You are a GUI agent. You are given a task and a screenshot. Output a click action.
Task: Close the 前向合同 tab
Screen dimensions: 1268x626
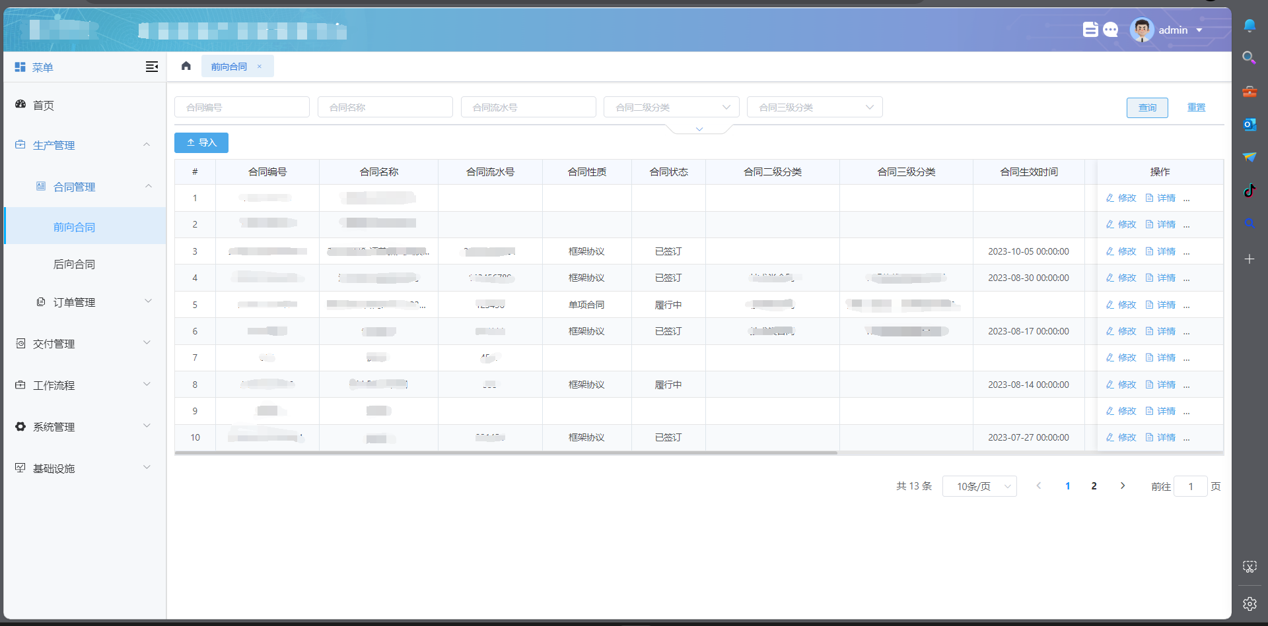pyautogui.click(x=260, y=66)
